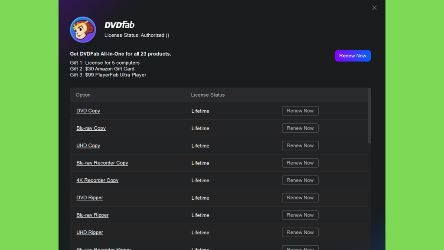The height and width of the screenshot is (250, 444).
Task: Renew the 4K Recorder Copy license
Action: pyautogui.click(x=300, y=180)
